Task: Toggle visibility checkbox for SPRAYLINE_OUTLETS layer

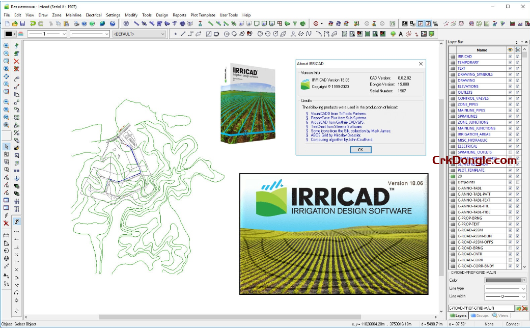Action: (x=510, y=152)
